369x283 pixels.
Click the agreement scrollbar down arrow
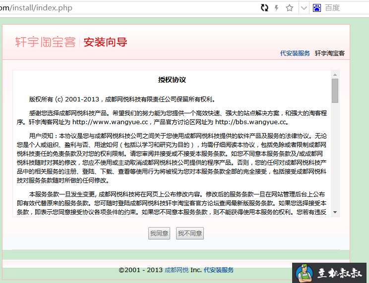(x=335, y=212)
